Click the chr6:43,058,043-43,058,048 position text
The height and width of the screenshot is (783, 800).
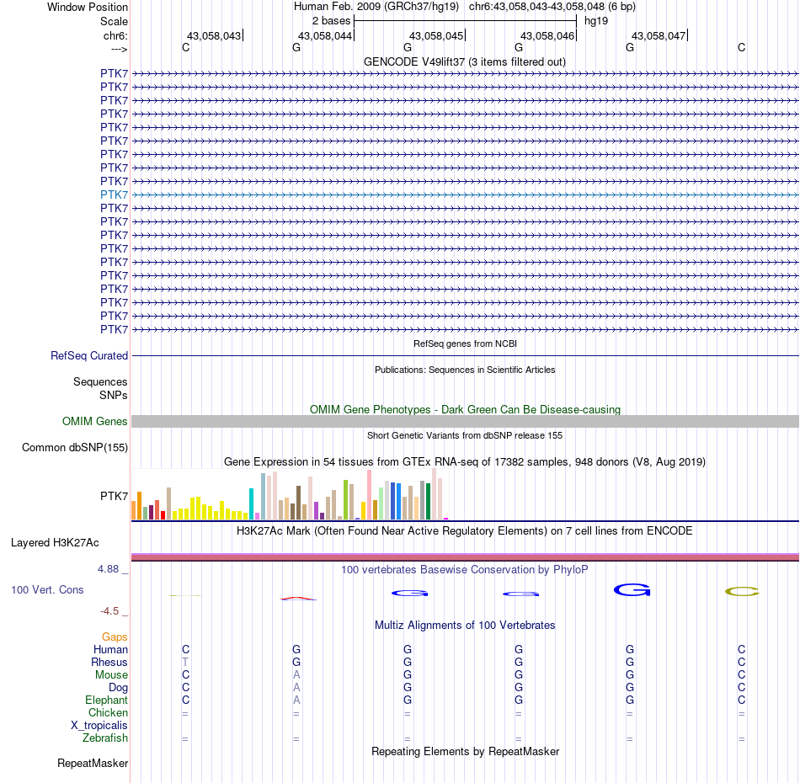(x=552, y=7)
